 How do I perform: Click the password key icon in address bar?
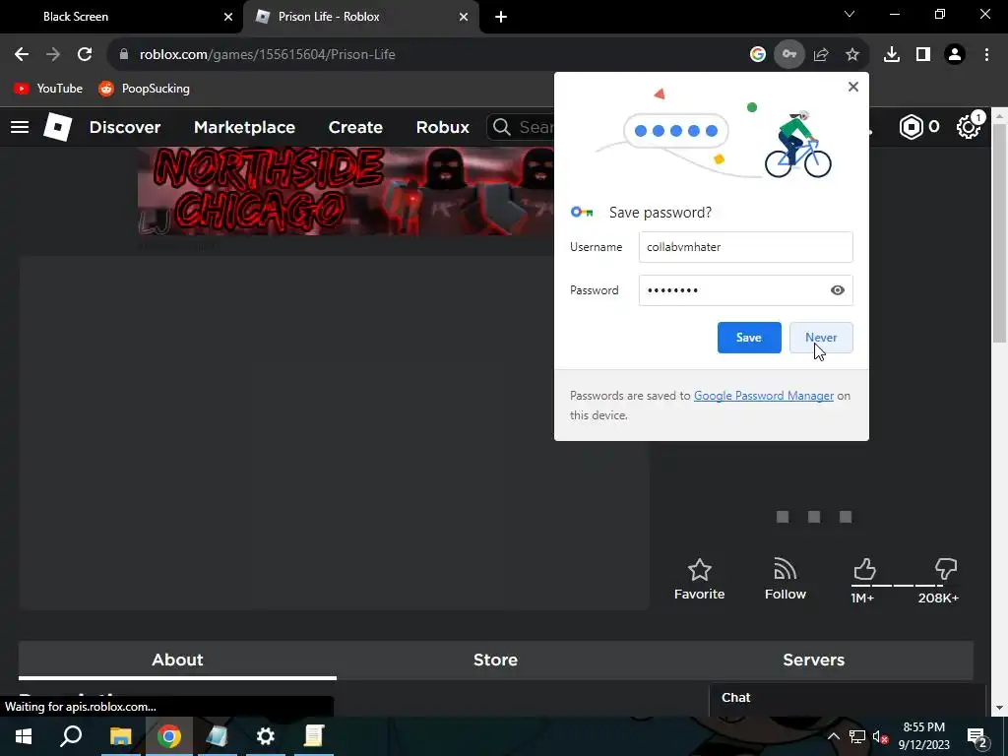tap(788, 55)
